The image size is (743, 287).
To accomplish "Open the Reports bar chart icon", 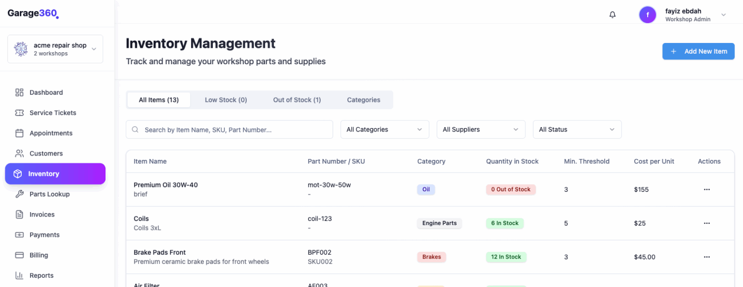I will [x=19, y=275].
